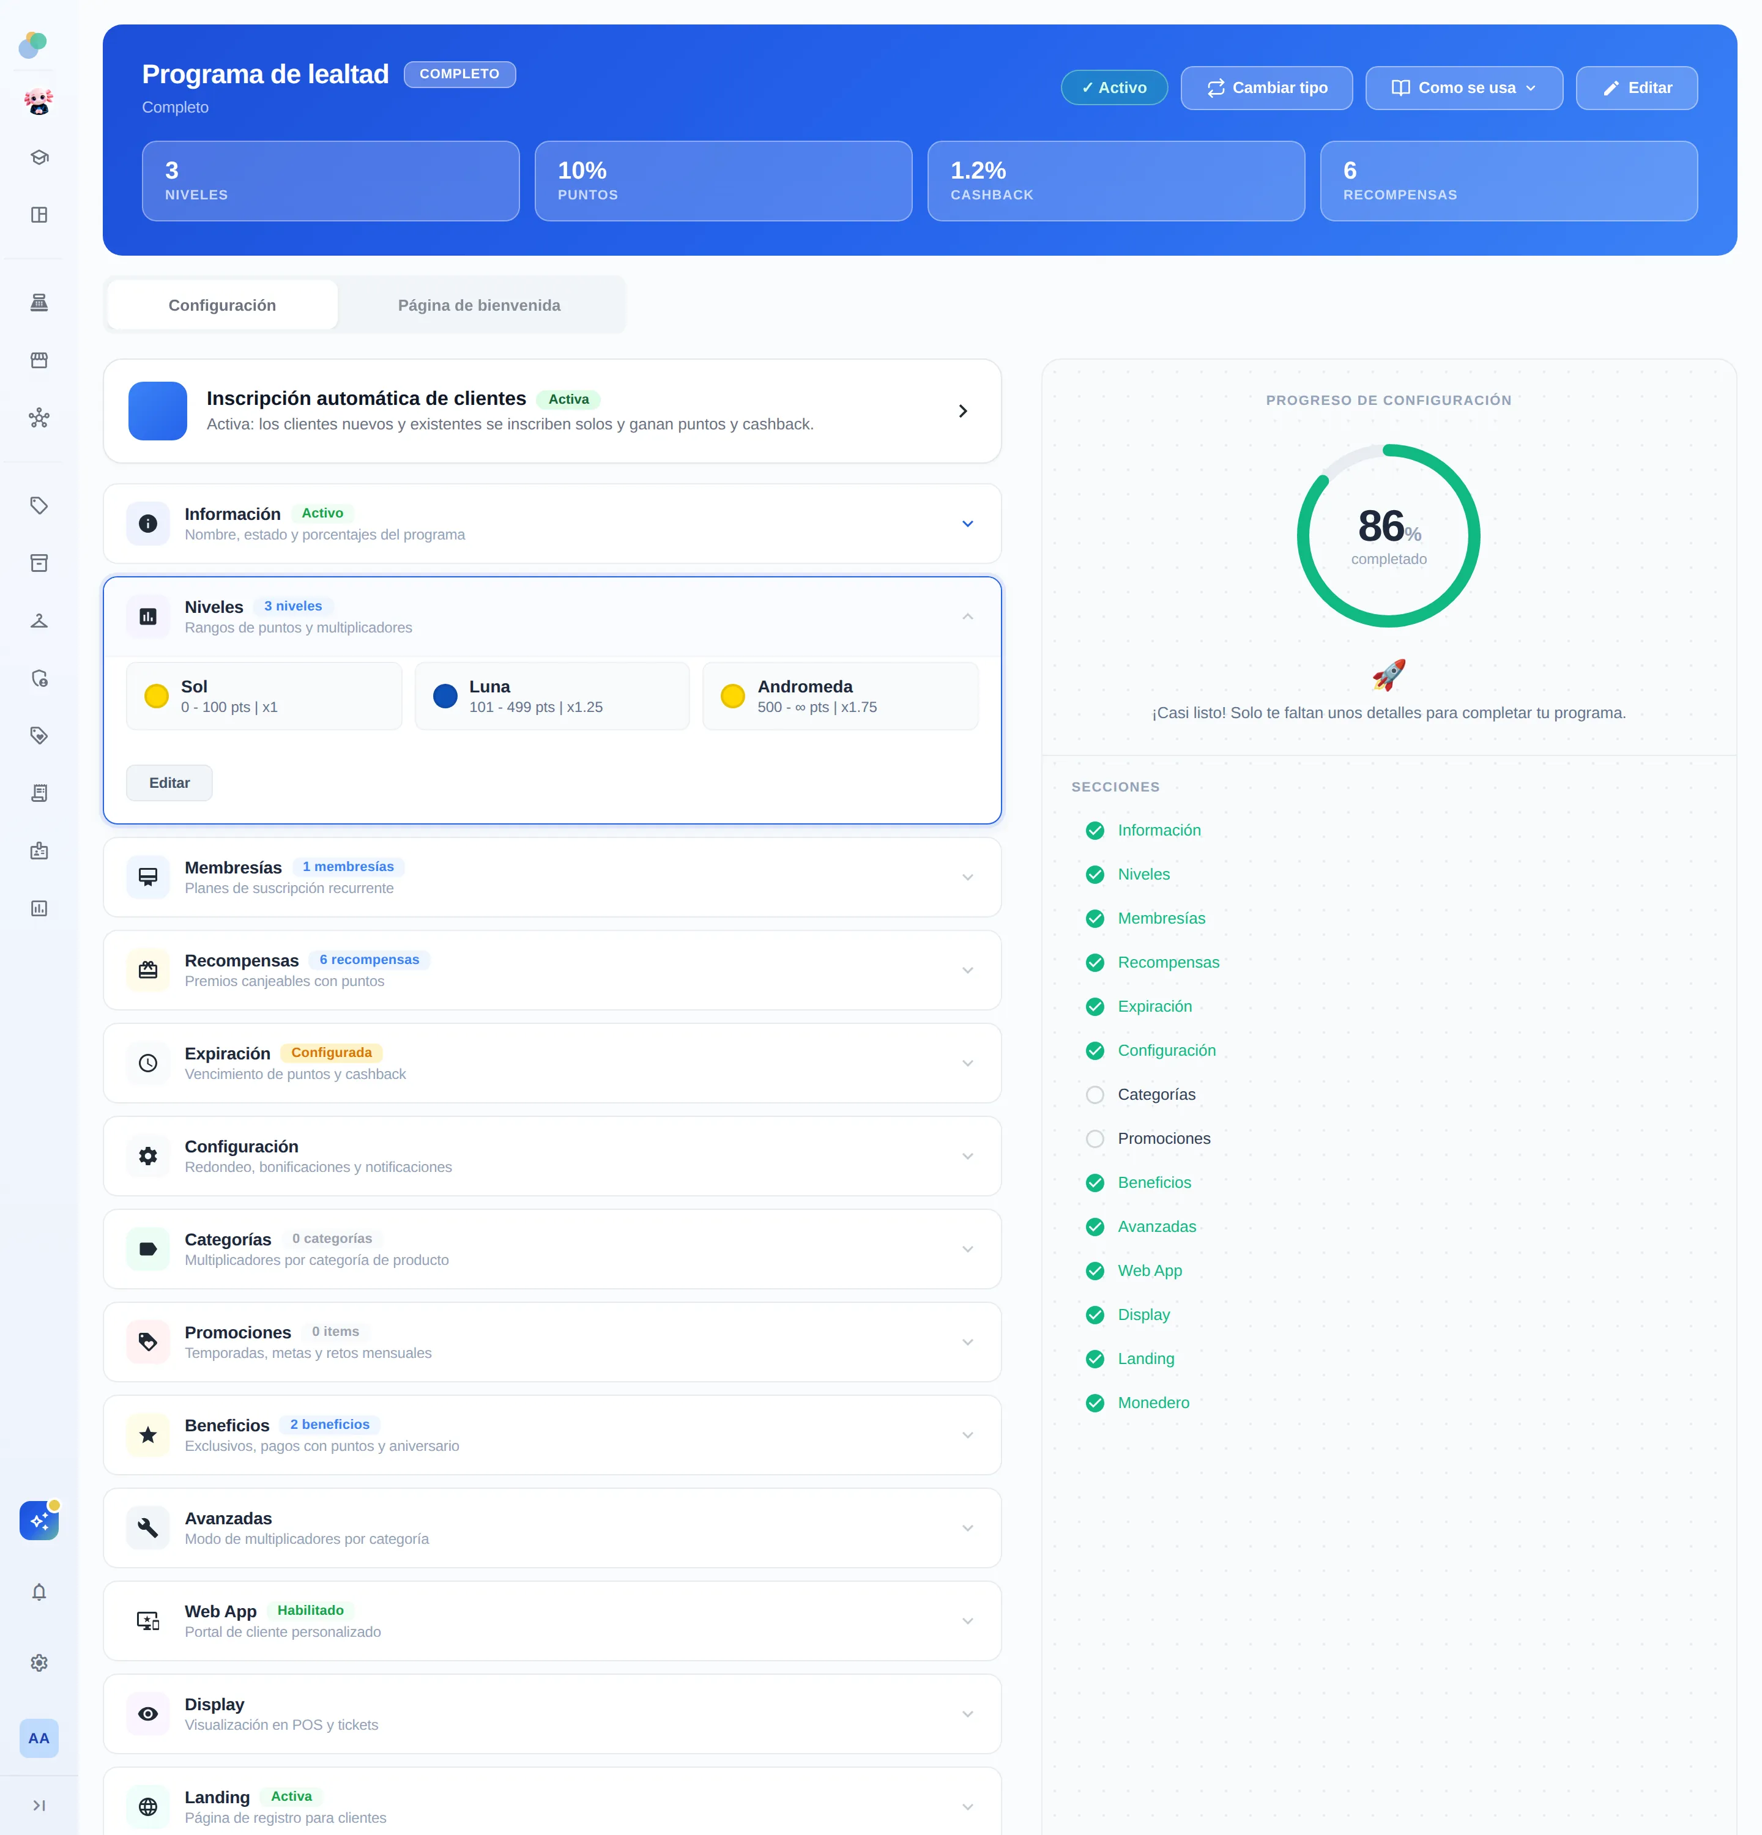This screenshot has height=1835, width=1762.
Task: Open the storefront sidebar icon
Action: point(39,360)
